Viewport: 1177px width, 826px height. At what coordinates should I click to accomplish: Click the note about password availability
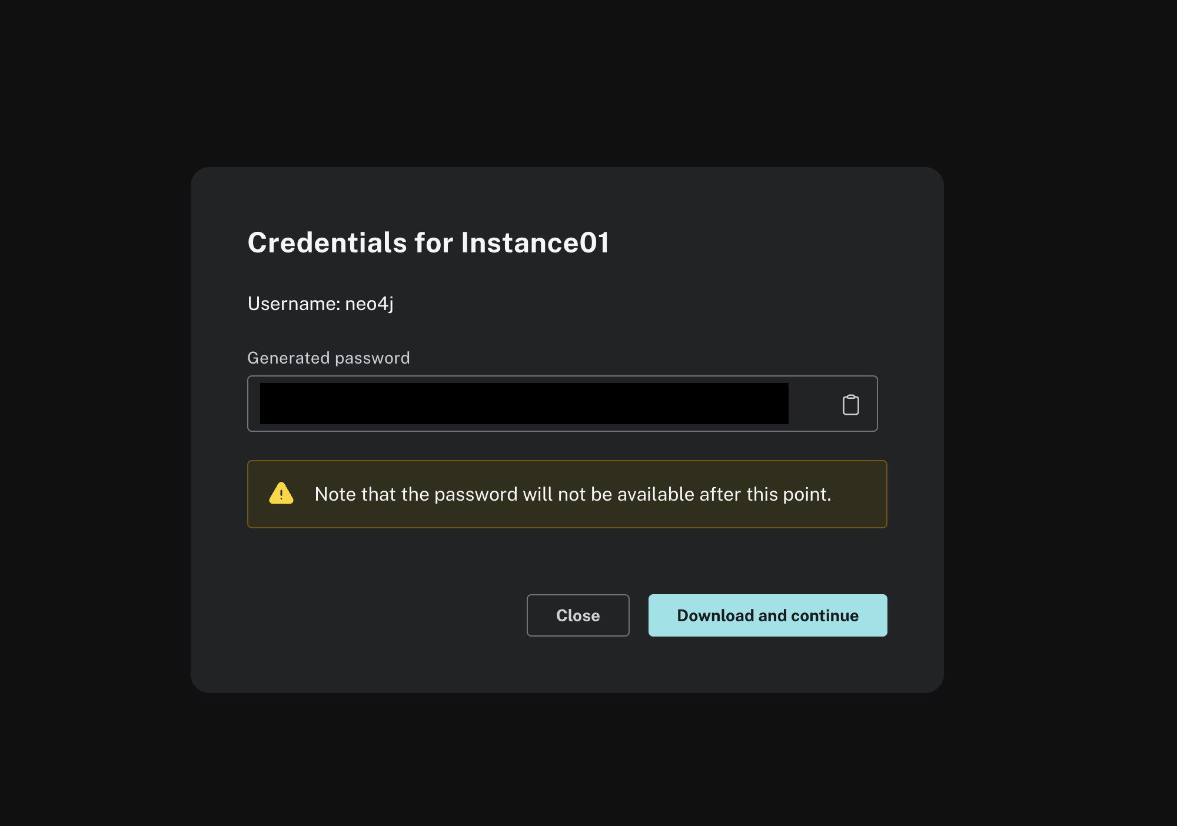(x=573, y=494)
